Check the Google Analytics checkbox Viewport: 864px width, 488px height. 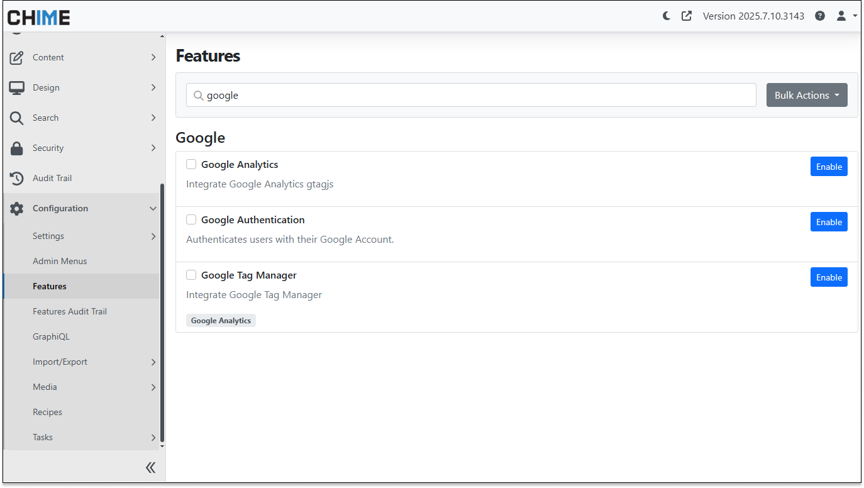[191, 164]
